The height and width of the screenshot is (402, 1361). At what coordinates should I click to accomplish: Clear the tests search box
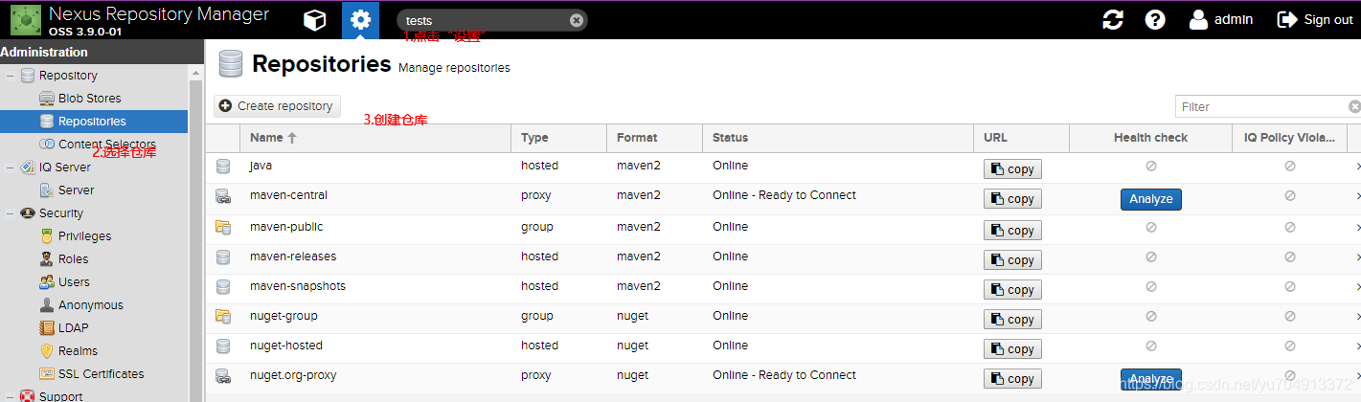(x=576, y=20)
